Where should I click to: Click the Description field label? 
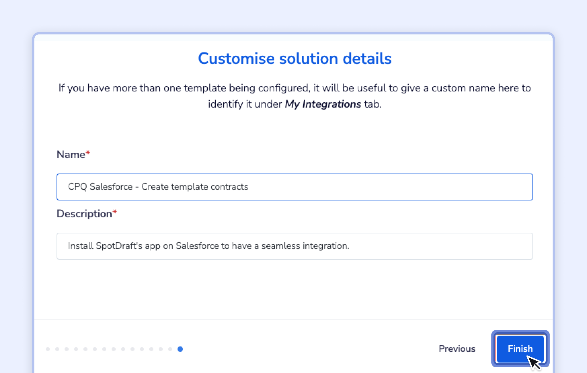tap(87, 214)
